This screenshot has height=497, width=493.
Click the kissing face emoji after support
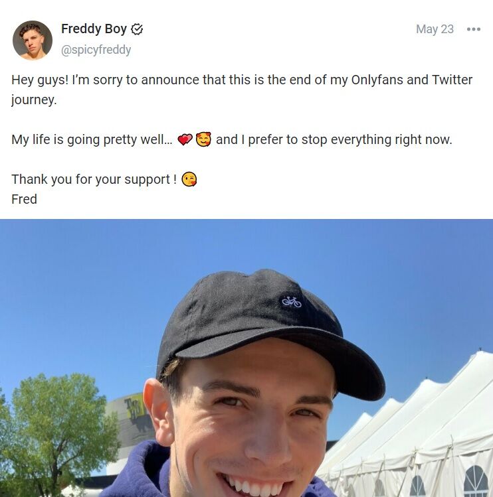189,179
